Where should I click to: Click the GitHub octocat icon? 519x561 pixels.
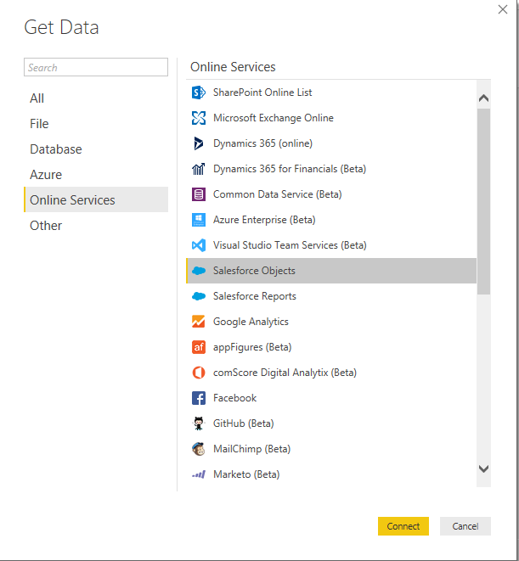tap(199, 424)
